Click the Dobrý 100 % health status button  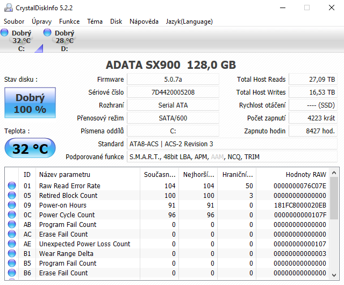30,103
